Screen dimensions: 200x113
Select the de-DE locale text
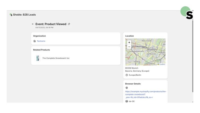click(x=132, y=101)
